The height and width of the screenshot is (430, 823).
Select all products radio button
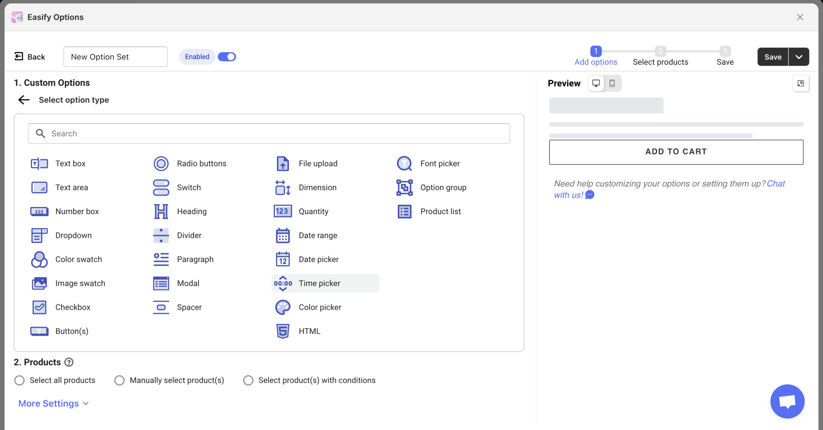pos(19,380)
